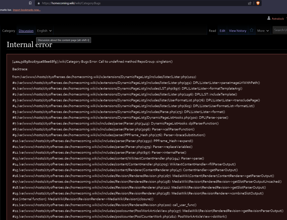The width and height of the screenshot is (287, 220).
Task: Open the Edit tab
Action: [x=222, y=31]
